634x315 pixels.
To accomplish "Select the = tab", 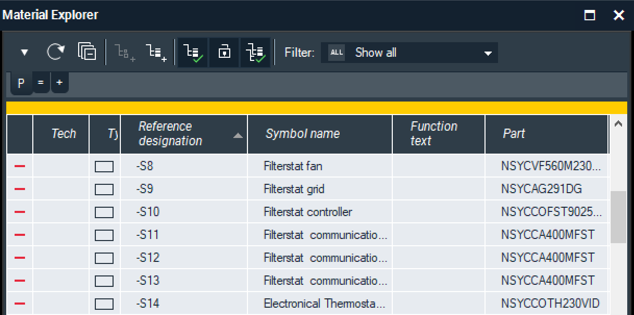I will pyautogui.click(x=41, y=83).
